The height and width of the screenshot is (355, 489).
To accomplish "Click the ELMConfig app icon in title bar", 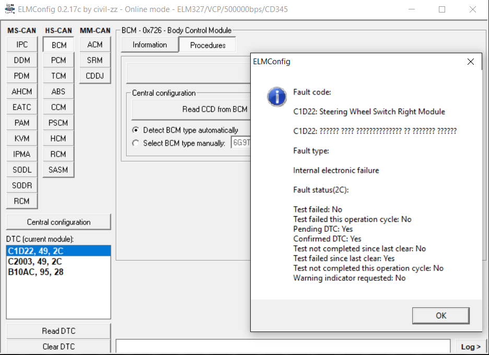I will point(9,9).
